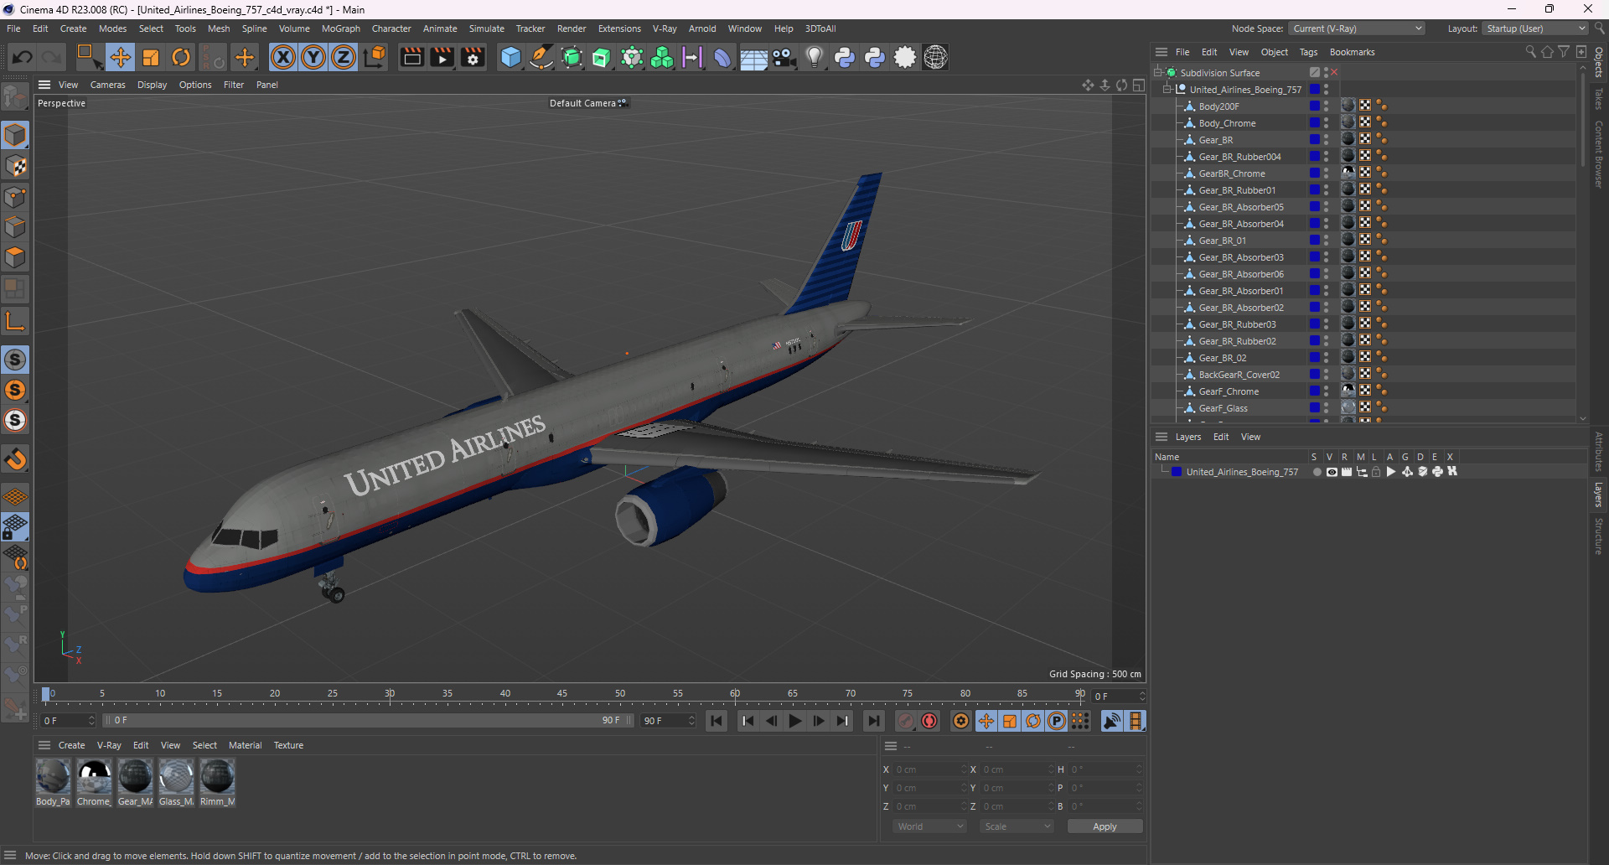Select the Rotate tool
Image resolution: width=1609 pixels, height=865 pixels.
[181, 57]
